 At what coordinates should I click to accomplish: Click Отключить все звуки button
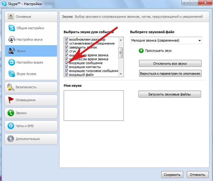coord(170,64)
